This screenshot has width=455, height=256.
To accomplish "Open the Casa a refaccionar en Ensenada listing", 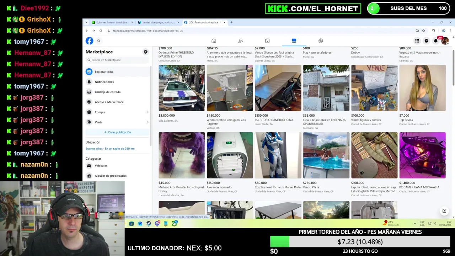I will 326,88.
